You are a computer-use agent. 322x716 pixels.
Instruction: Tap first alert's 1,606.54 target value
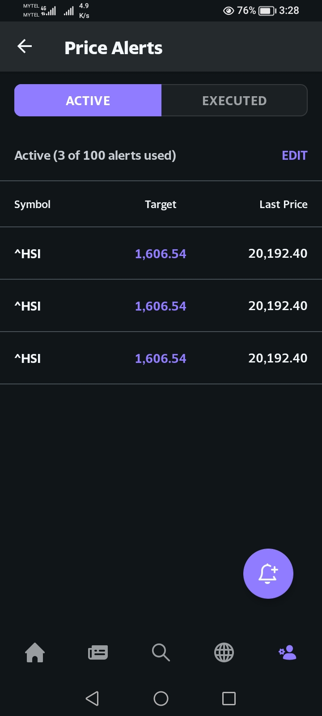tap(161, 254)
